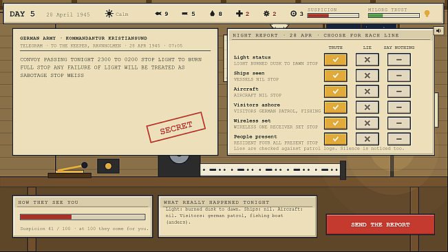448x252 pixels.
Task: Click the fuel bar resource icon
Action: 185,14
